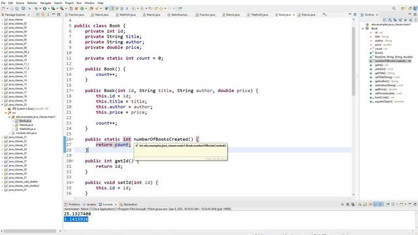418x235 pixels.
Task: Click the Debug bug icon
Action: [x=36, y=8]
